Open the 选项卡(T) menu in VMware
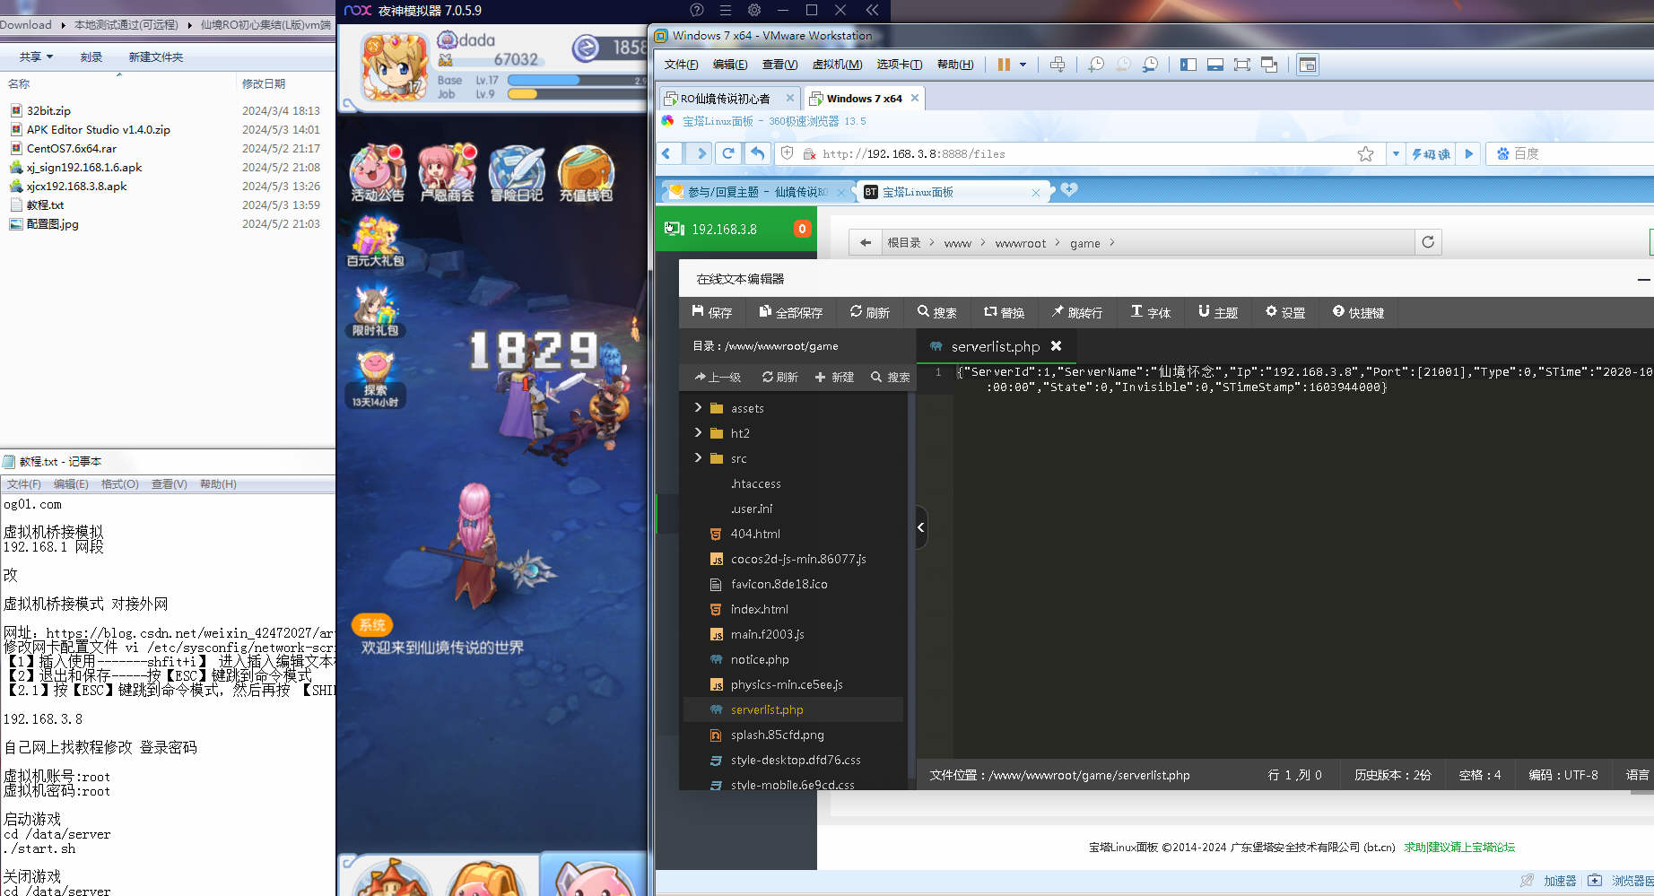Viewport: 1654px width, 896px height. [x=899, y=65]
